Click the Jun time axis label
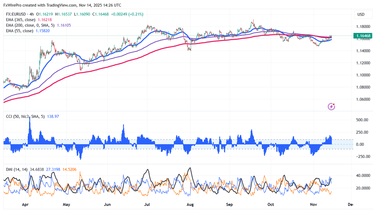 107,204
